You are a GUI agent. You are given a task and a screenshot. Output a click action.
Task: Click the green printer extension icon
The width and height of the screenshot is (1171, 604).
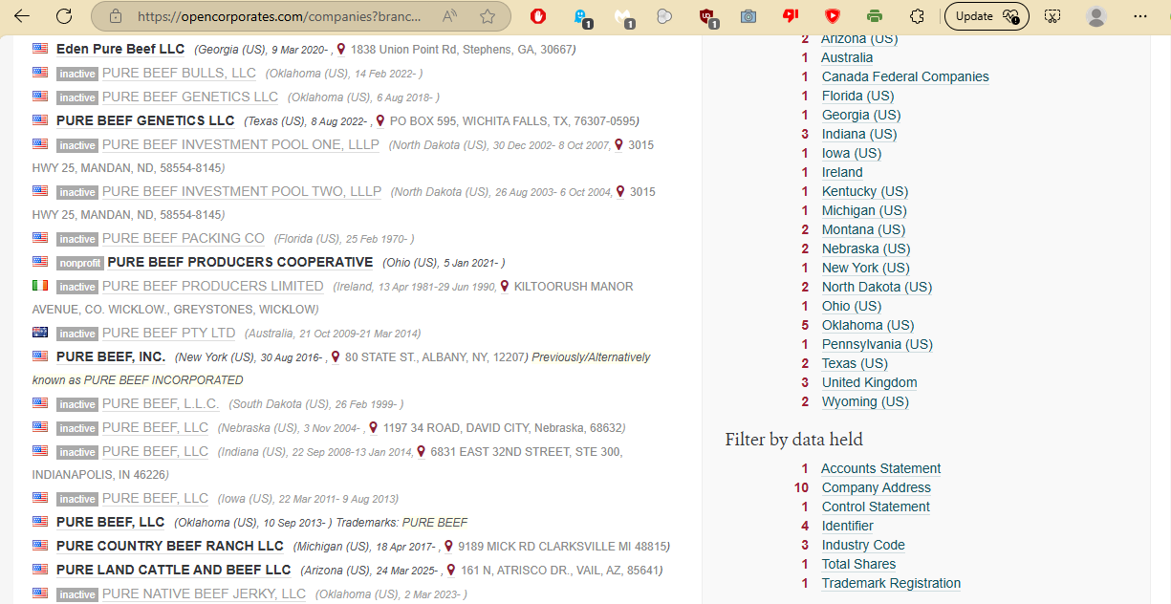pos(875,16)
